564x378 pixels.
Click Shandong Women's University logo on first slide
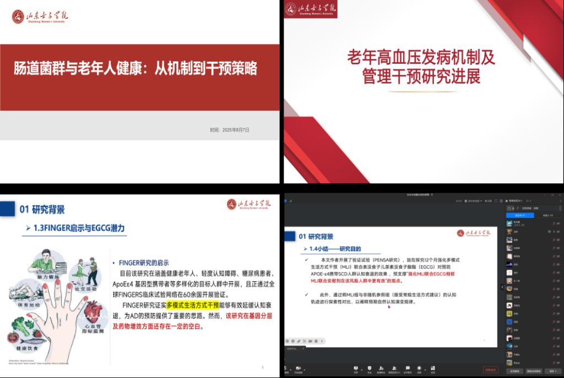40,17
